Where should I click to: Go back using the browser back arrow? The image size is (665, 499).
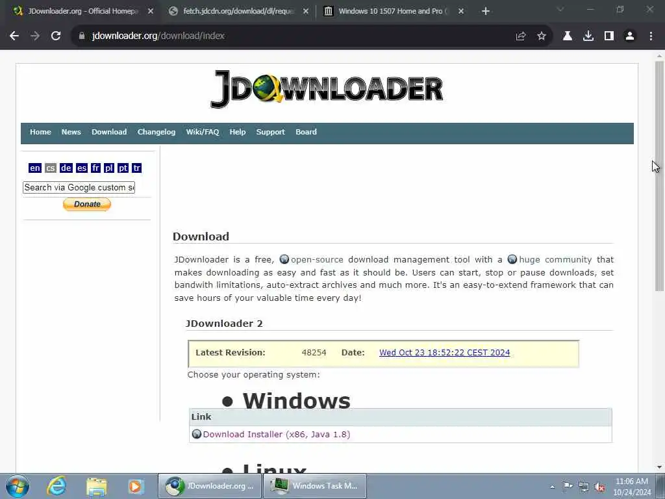(x=14, y=36)
